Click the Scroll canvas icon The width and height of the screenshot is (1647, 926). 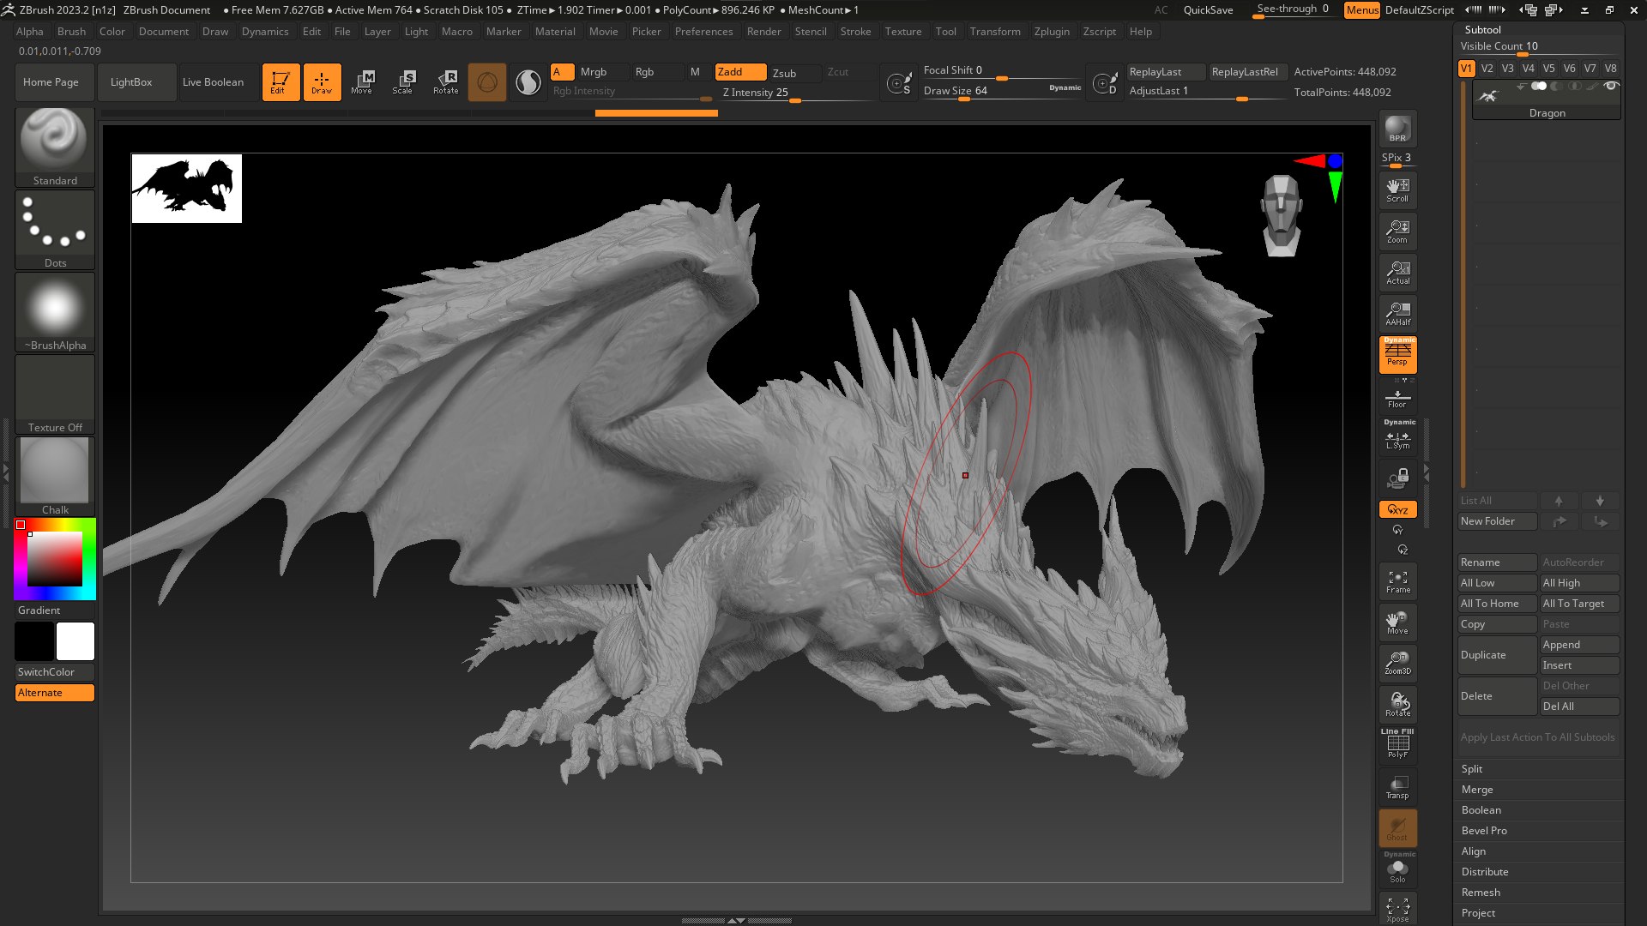coord(1397,190)
